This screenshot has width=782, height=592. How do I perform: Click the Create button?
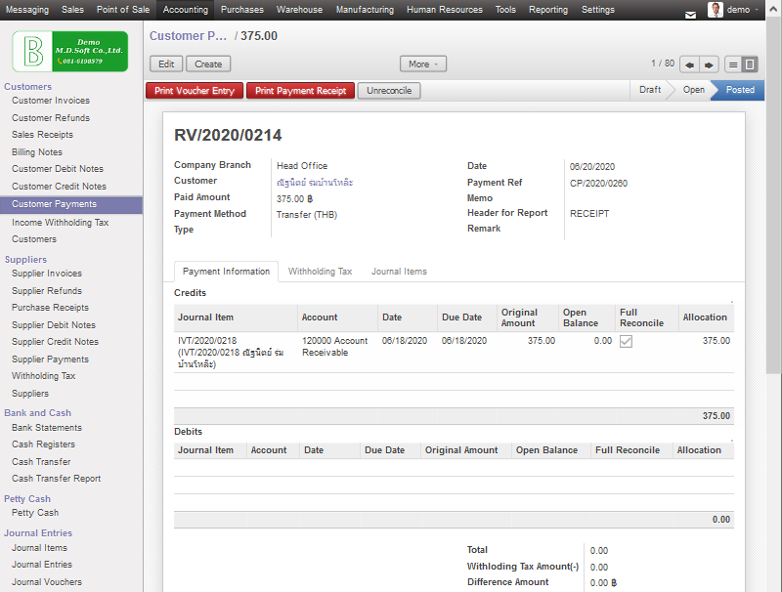click(x=208, y=64)
